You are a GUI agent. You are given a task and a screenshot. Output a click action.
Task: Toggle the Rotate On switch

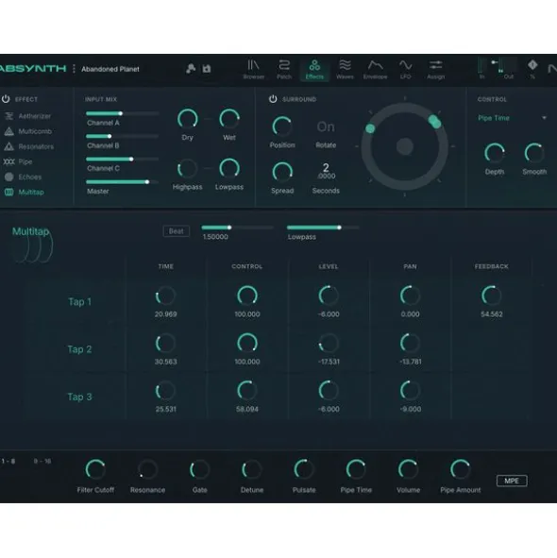(326, 127)
